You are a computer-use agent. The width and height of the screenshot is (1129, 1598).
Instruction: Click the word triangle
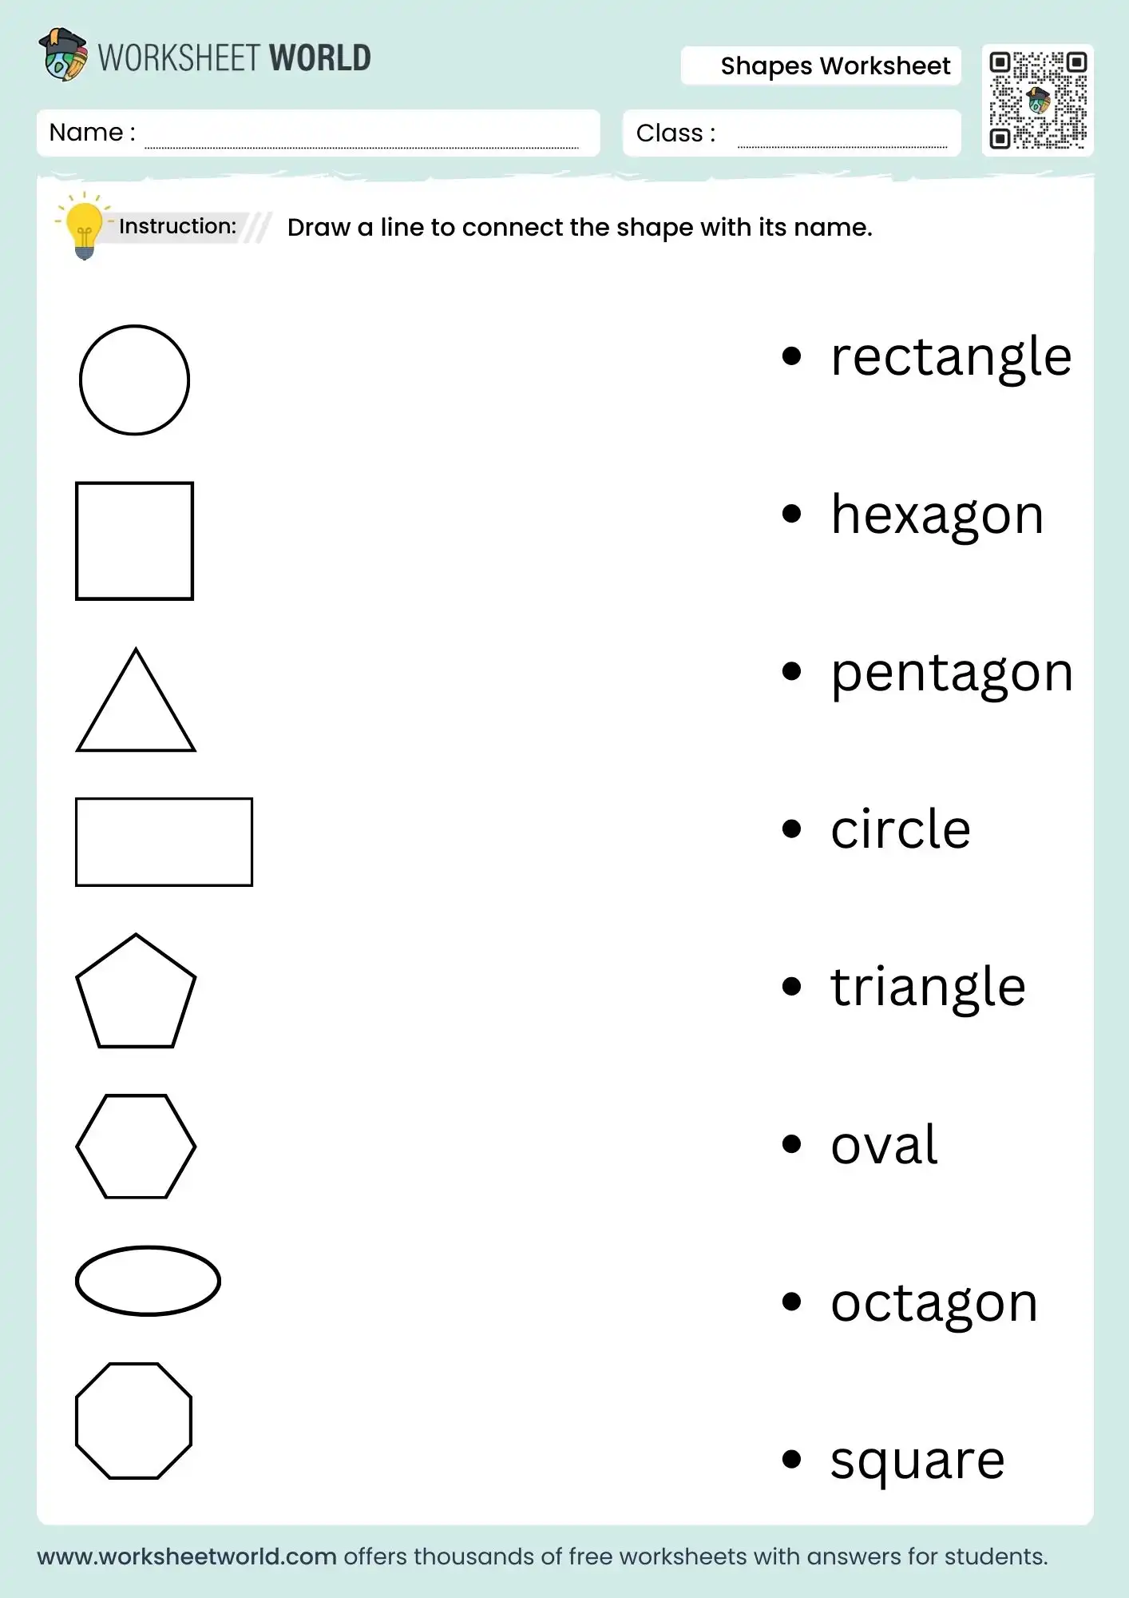[x=928, y=989]
